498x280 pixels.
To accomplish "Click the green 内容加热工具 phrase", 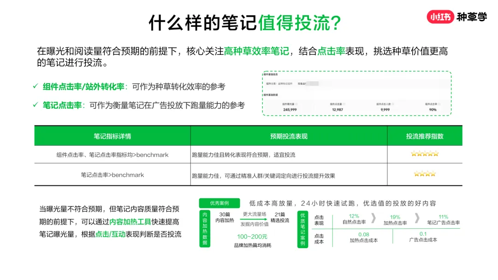I will point(130,221).
